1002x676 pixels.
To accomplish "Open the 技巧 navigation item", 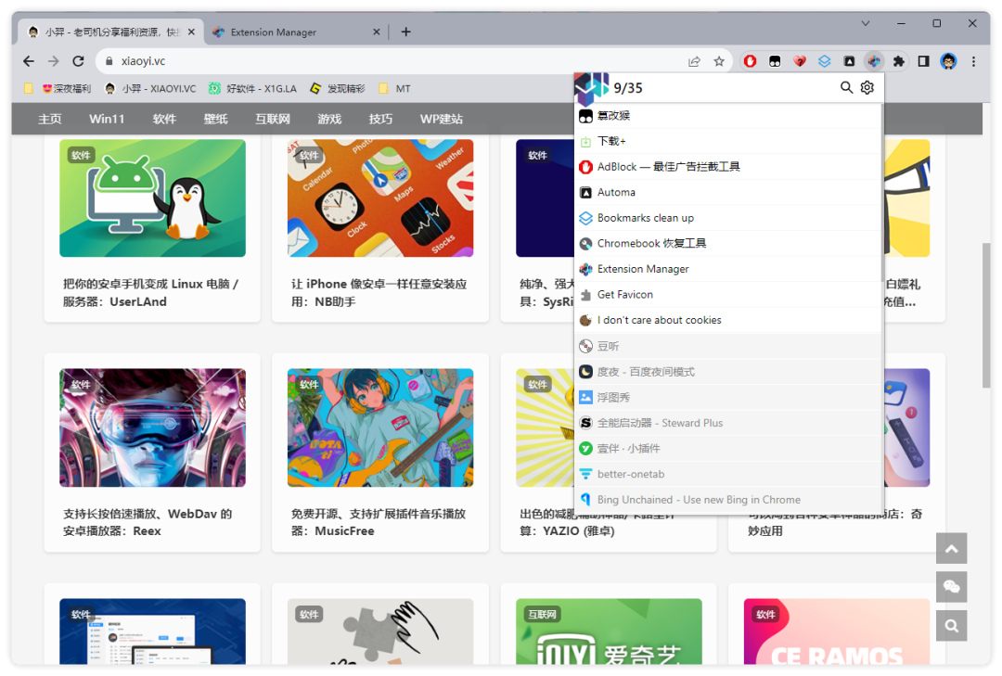I will point(380,119).
